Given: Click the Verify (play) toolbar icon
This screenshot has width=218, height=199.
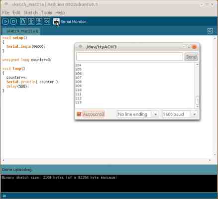Looking at the screenshot, I should pyautogui.click(x=5, y=21).
